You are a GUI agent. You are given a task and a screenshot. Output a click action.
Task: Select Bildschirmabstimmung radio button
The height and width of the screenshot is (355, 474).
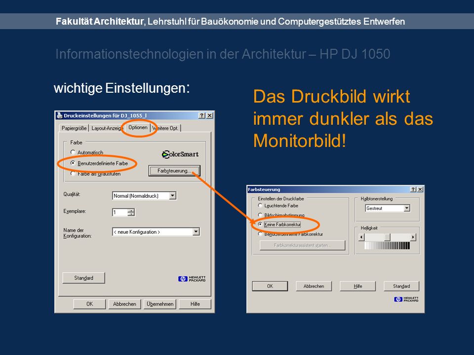(260, 215)
